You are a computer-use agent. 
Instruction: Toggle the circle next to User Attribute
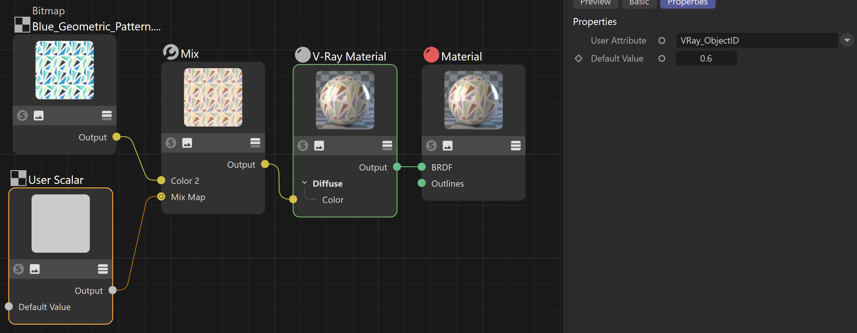[x=662, y=40]
